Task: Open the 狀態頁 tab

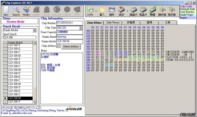Action: (131, 22)
